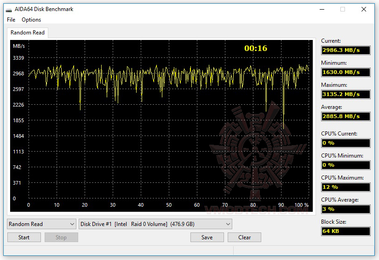
Task: Click the 1855 label on graph axis
Action: [18, 120]
